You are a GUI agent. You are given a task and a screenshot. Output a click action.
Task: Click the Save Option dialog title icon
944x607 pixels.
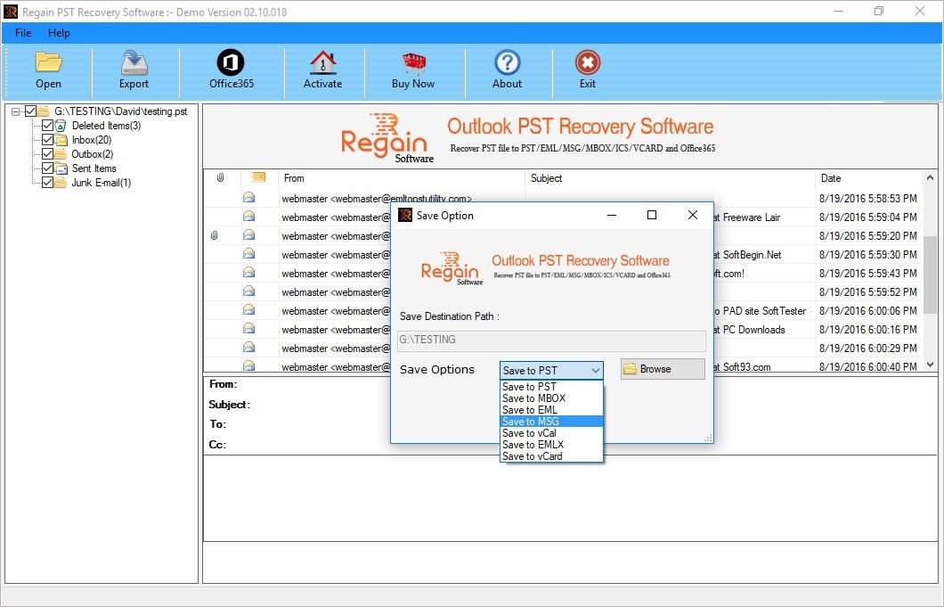coord(405,215)
